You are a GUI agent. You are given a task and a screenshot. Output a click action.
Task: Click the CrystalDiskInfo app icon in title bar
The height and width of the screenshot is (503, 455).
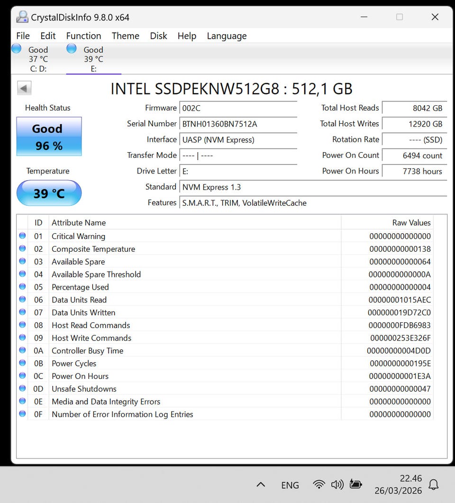(x=22, y=17)
